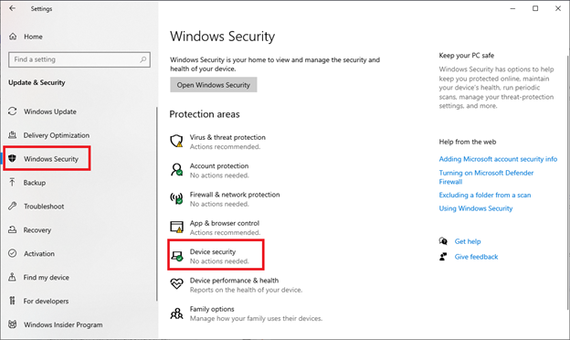Viewport: 570px width, 340px height.
Task: Open Virus & threat protection
Action: click(x=227, y=137)
